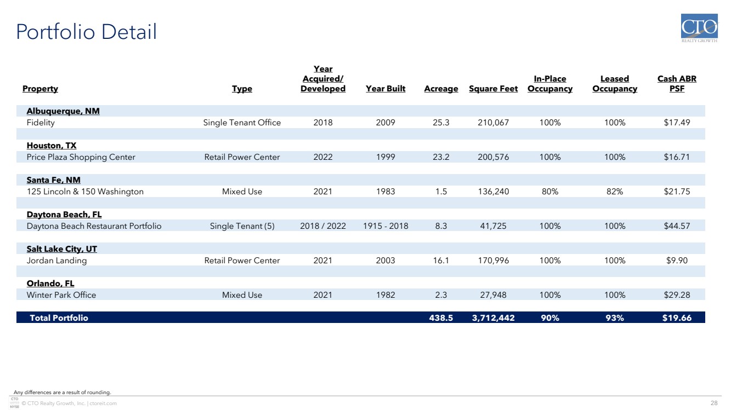Click Jordan Landing's 16.1 acreage
This screenshot has width=731, height=410.
pyautogui.click(x=441, y=261)
